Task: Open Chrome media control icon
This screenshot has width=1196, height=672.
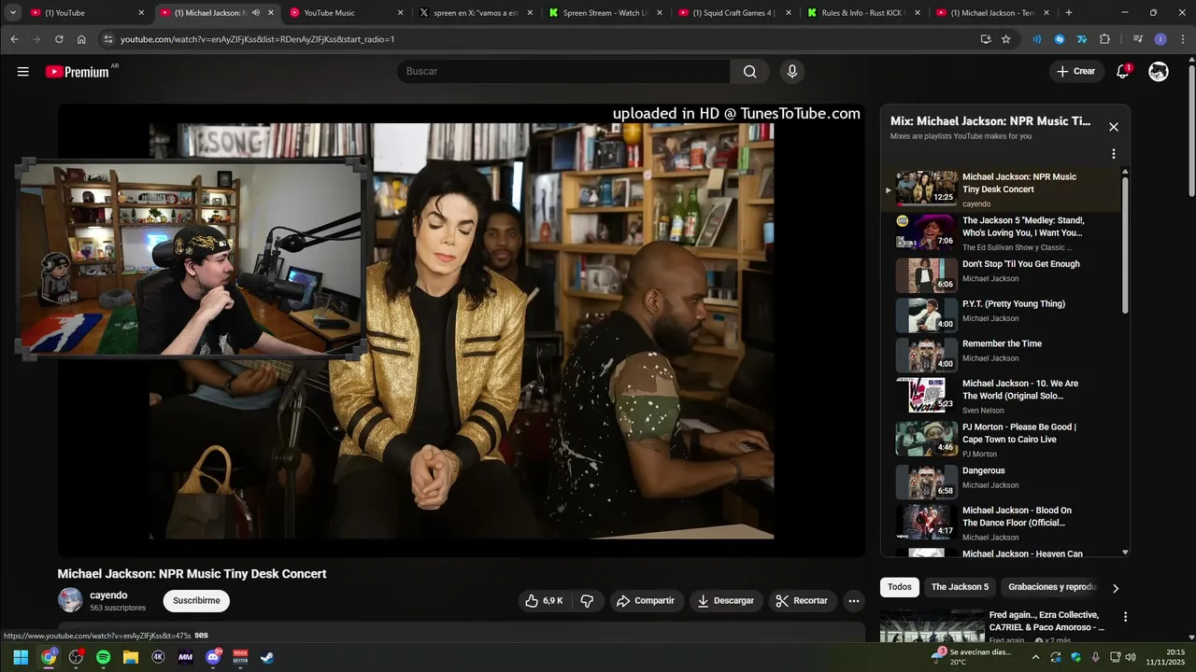Action: click(1137, 39)
